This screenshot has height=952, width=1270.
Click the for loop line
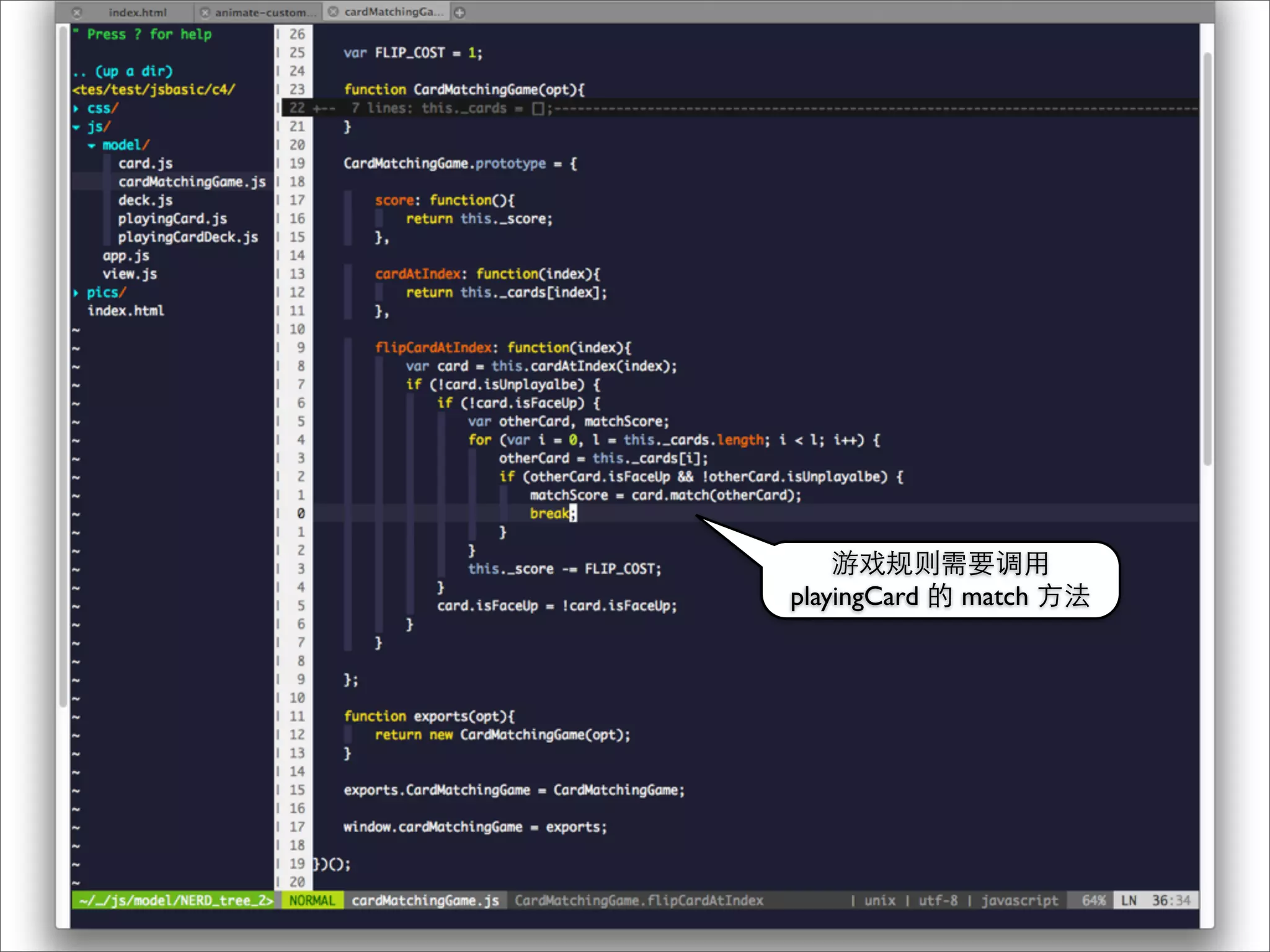[x=674, y=440]
